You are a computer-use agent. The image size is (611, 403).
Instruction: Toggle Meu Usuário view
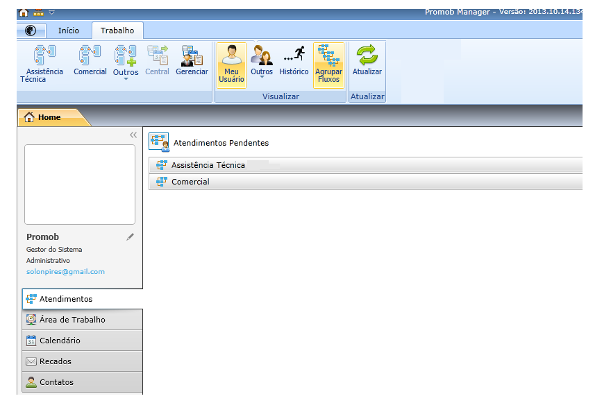(231, 65)
